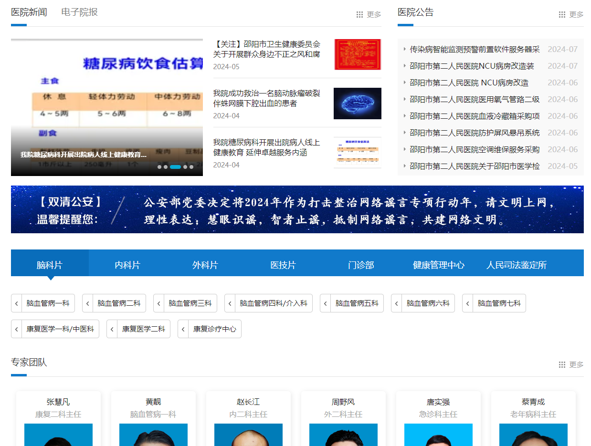Open news about 脑动脉瘤破裂 patient rescue

tap(267, 98)
